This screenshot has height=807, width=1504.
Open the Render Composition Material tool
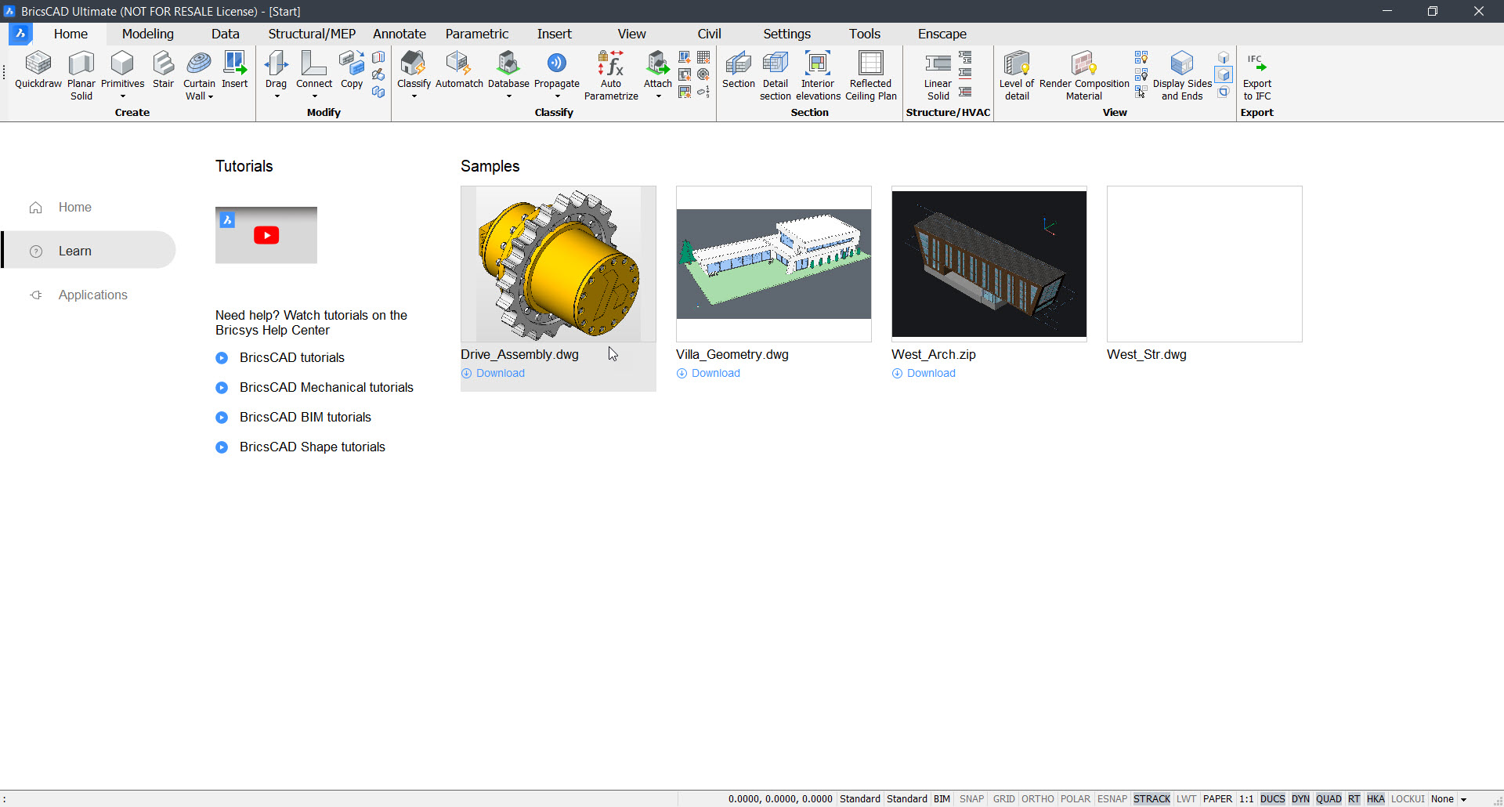[1084, 76]
